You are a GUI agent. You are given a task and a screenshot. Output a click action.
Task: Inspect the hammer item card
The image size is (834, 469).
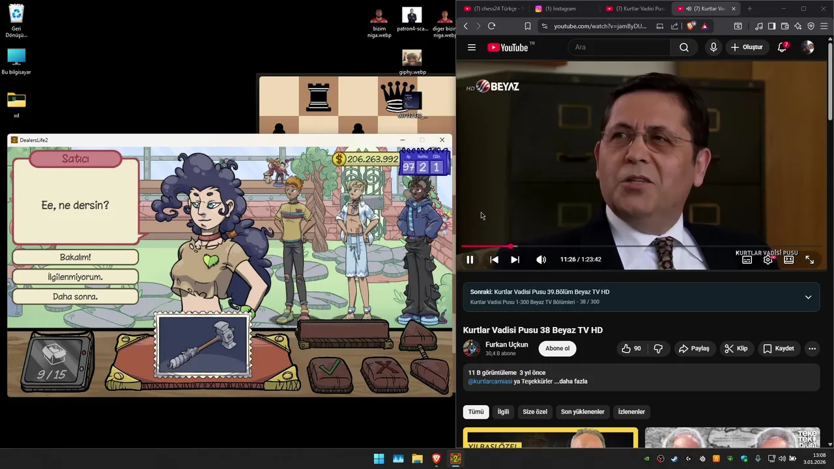click(x=203, y=345)
